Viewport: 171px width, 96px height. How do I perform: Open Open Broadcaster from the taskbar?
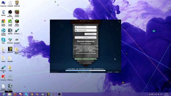(x=59, y=94)
